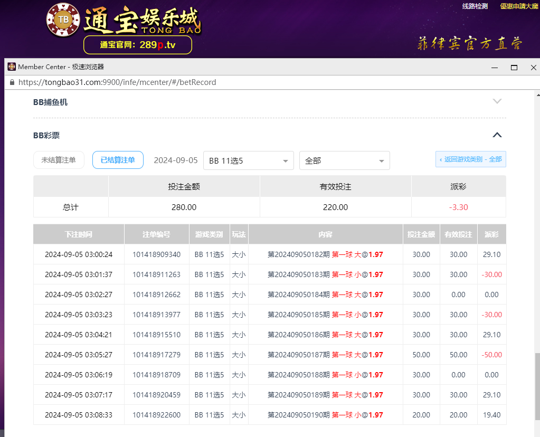Click the padlock icon in address bar
The image size is (540, 437).
(12, 82)
